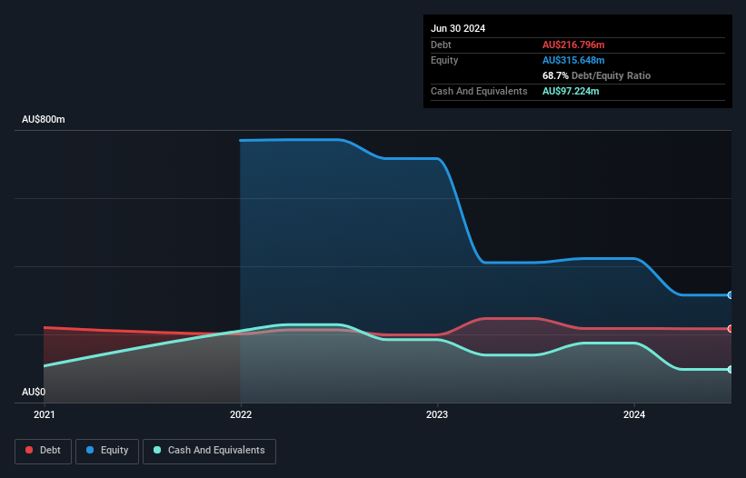Image resolution: width=746 pixels, height=478 pixels.
Task: Click the 2024 axis label
Action: point(634,414)
